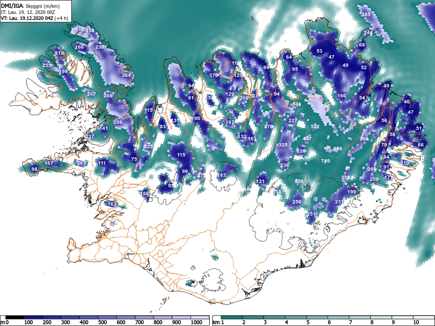Click the visibility value 210 on the map
The width and height of the screenshot is (435, 326).
(405, 163)
